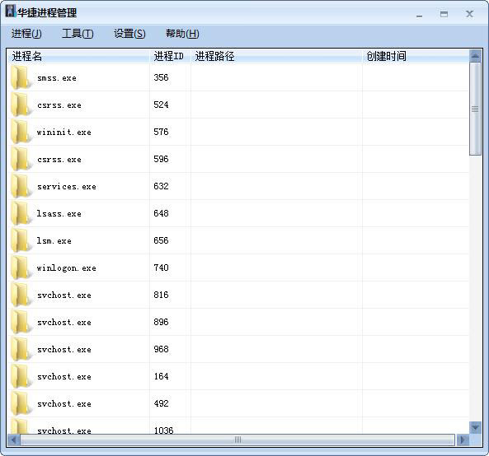Select the winlogon.exe process name

coord(67,268)
